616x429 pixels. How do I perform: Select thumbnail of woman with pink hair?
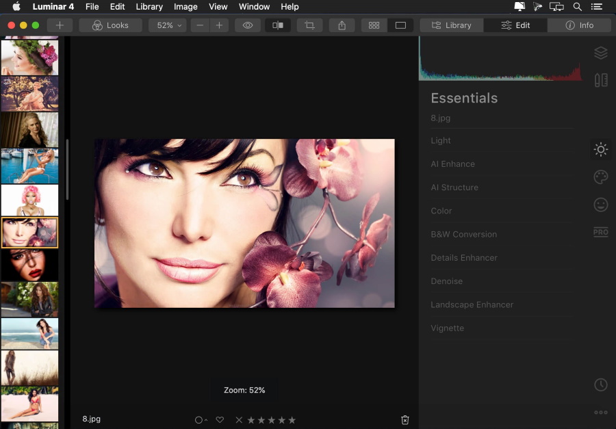click(x=29, y=200)
